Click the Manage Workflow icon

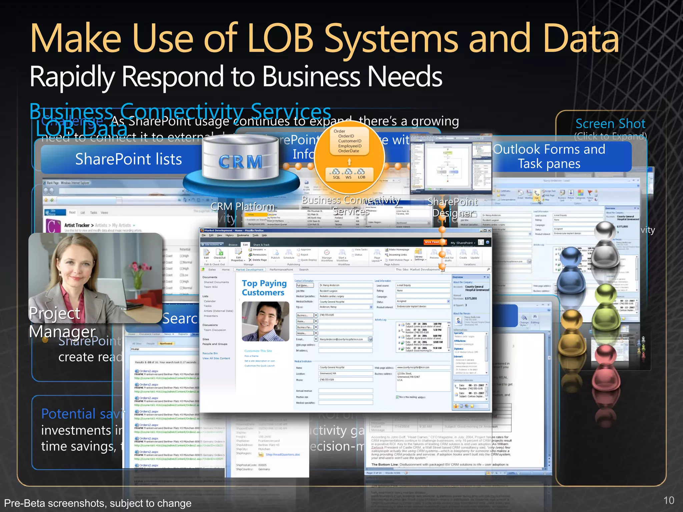point(327,252)
